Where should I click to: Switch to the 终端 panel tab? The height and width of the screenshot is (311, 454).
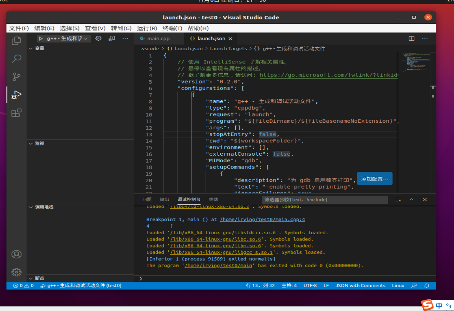click(213, 200)
